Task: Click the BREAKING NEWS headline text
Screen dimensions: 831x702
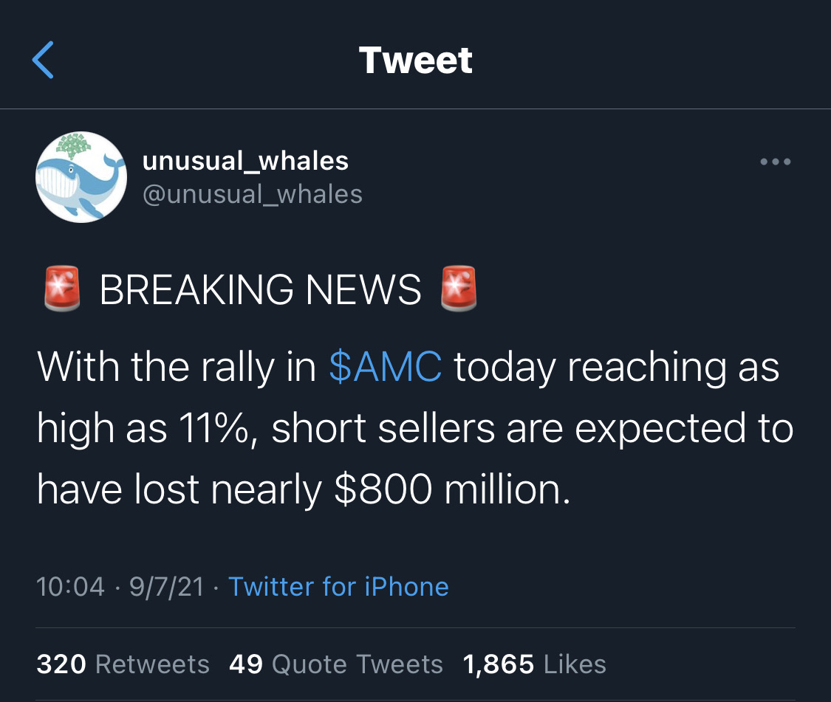Action: click(260, 289)
